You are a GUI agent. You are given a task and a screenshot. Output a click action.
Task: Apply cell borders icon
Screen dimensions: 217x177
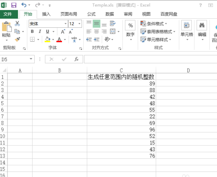click(x=33, y=39)
